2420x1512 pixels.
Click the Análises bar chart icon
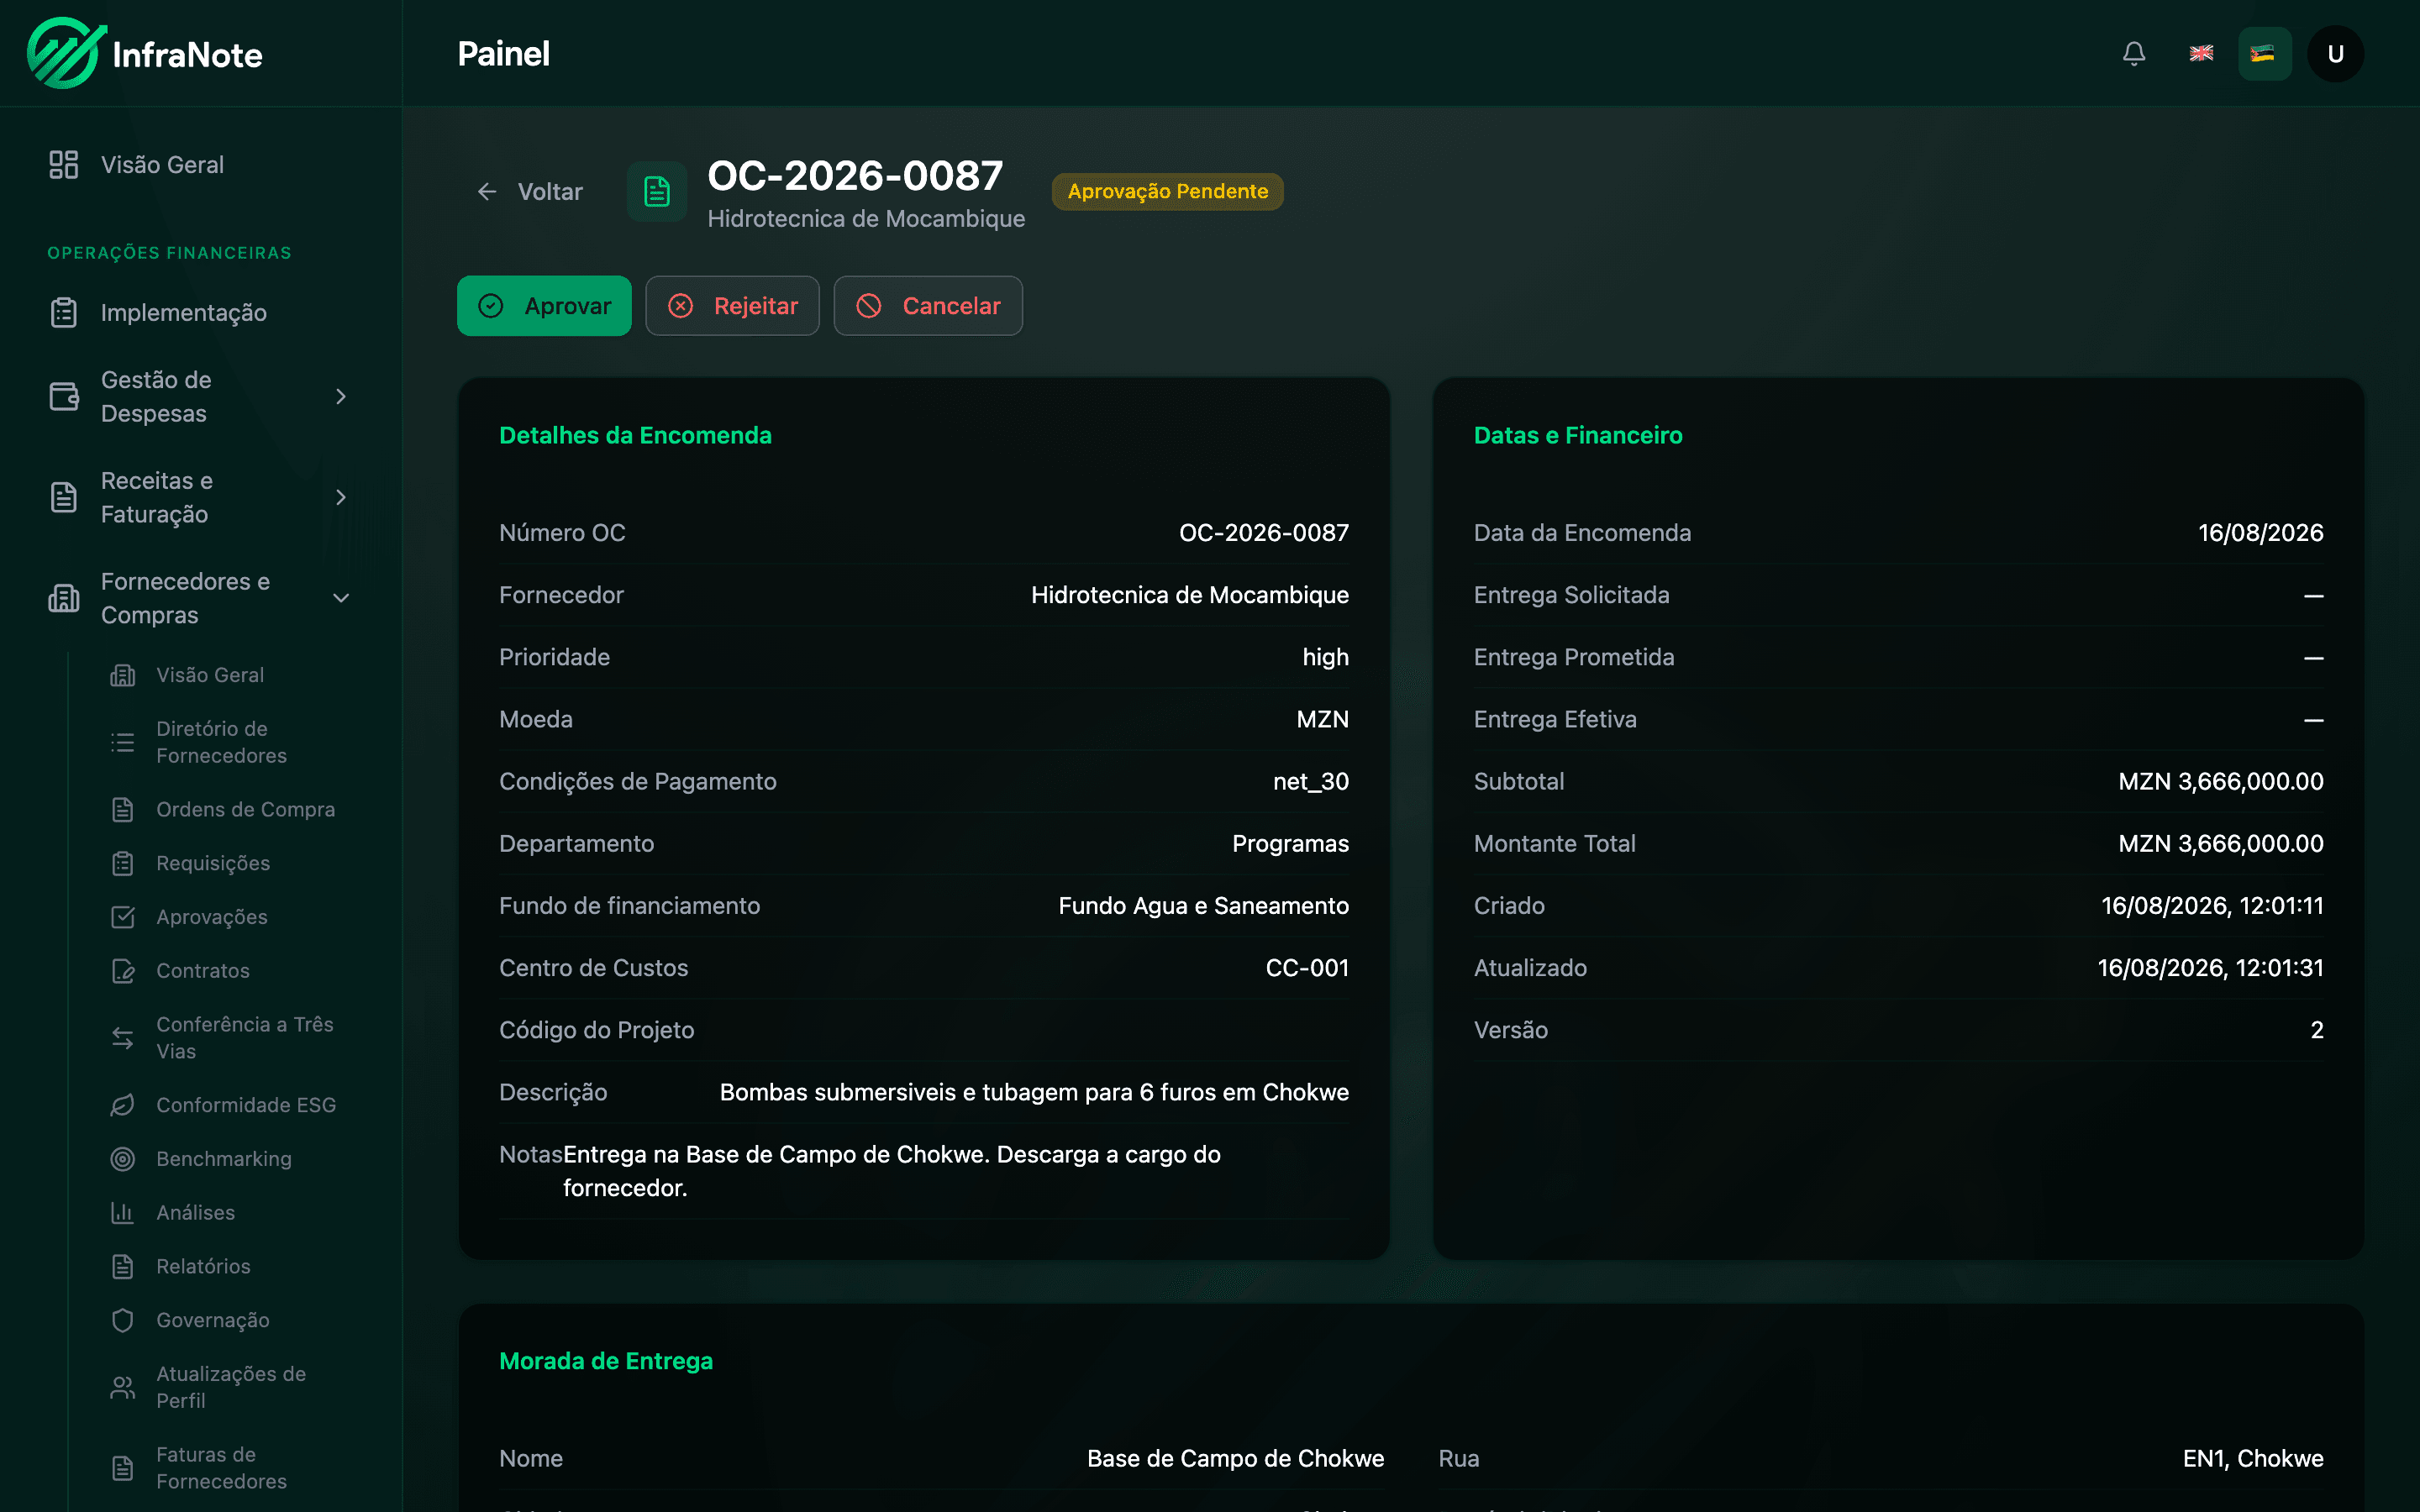click(x=122, y=1213)
